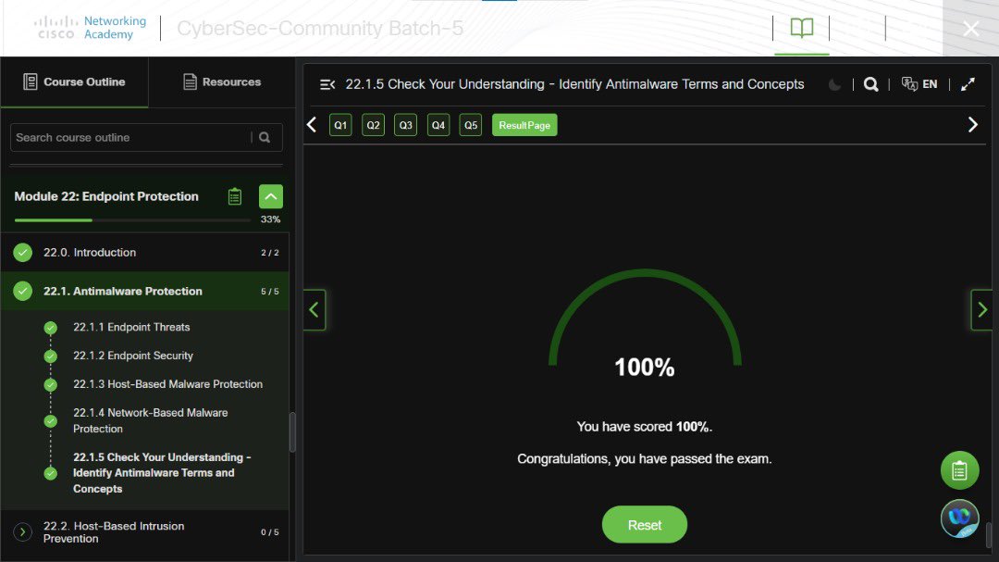The width and height of the screenshot is (999, 562).
Task: Go to next question tab arrow
Action: pyautogui.click(x=972, y=124)
